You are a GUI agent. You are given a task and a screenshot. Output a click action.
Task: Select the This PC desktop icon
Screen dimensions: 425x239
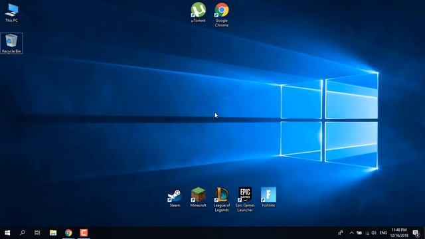(11, 13)
